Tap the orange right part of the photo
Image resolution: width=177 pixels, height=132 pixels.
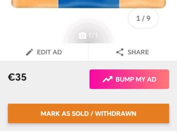pos(142,4)
